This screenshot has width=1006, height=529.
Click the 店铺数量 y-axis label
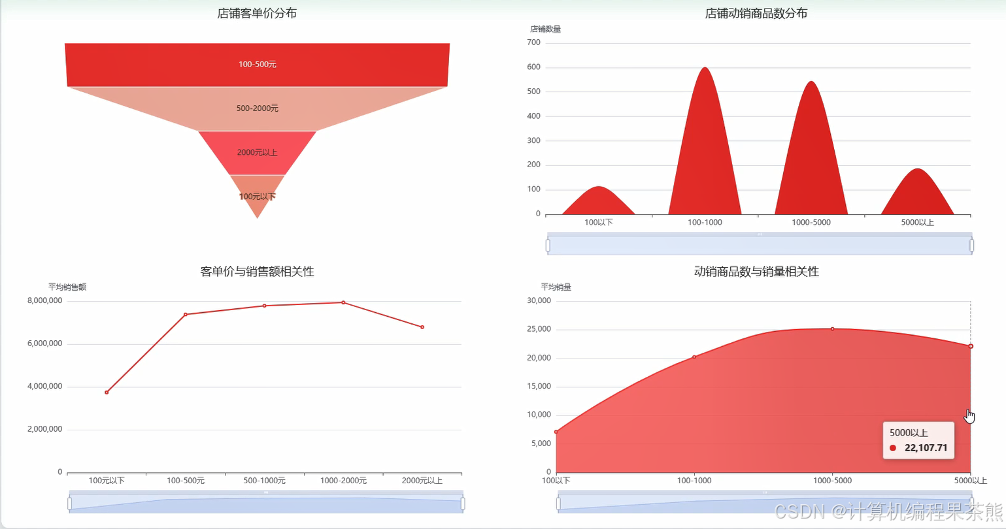coord(545,29)
